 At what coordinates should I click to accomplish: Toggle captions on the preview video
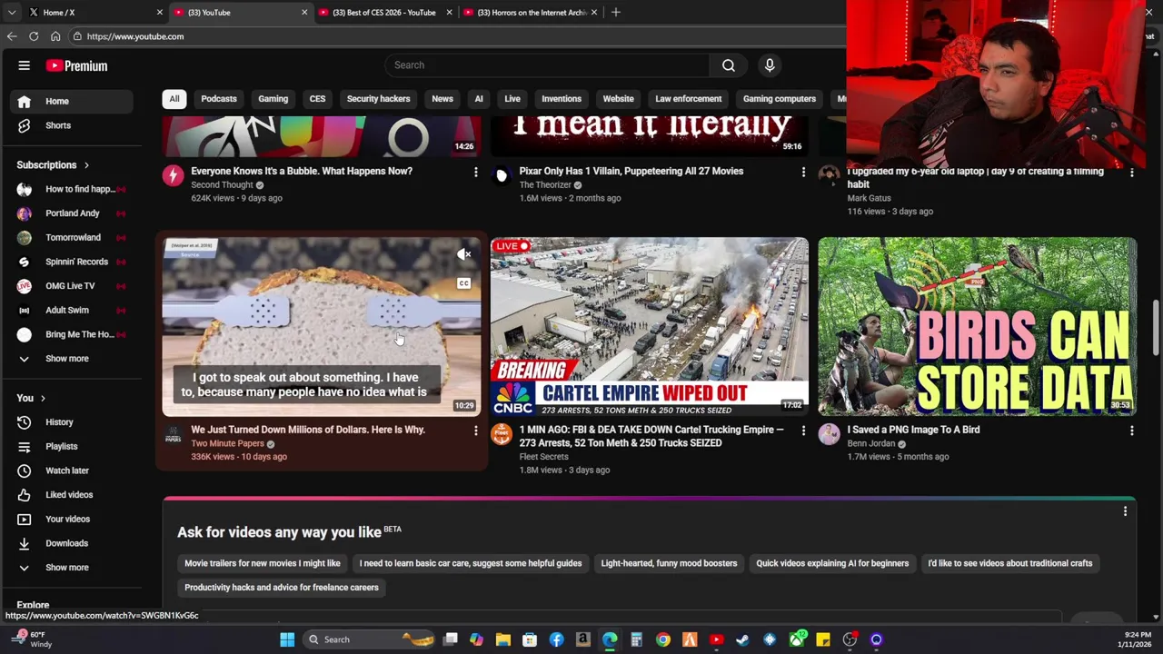[464, 283]
